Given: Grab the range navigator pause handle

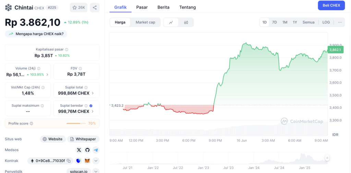Looking at the screenshot, I should point(327,158).
